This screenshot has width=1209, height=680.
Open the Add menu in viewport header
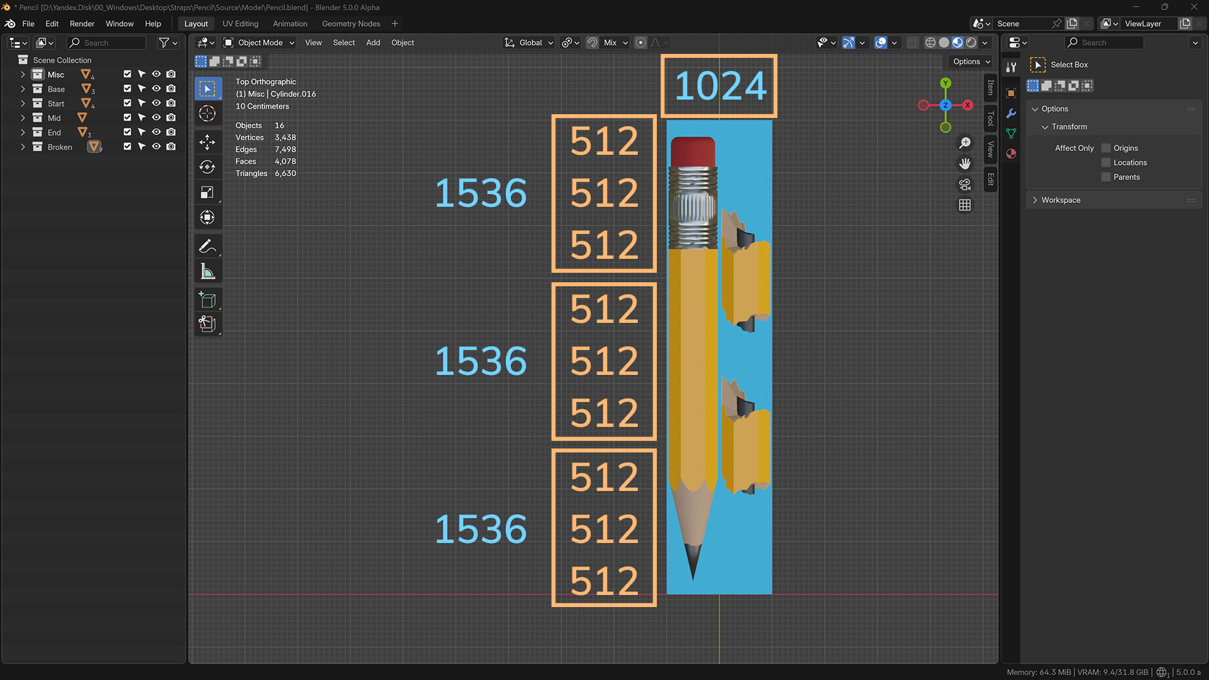(x=373, y=43)
